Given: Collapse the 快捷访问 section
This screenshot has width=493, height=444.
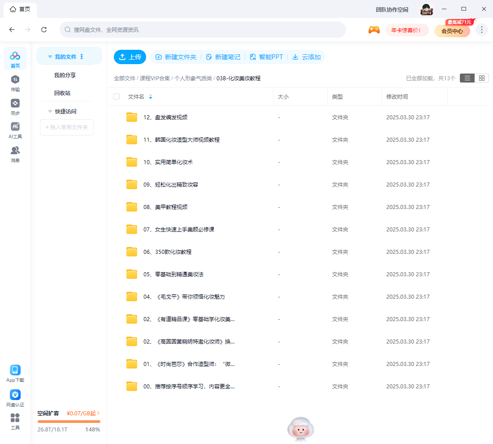Looking at the screenshot, I should coord(50,111).
